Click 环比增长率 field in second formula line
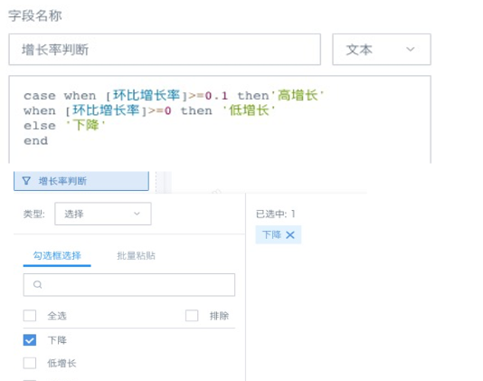The width and height of the screenshot is (483, 381). click(x=106, y=110)
